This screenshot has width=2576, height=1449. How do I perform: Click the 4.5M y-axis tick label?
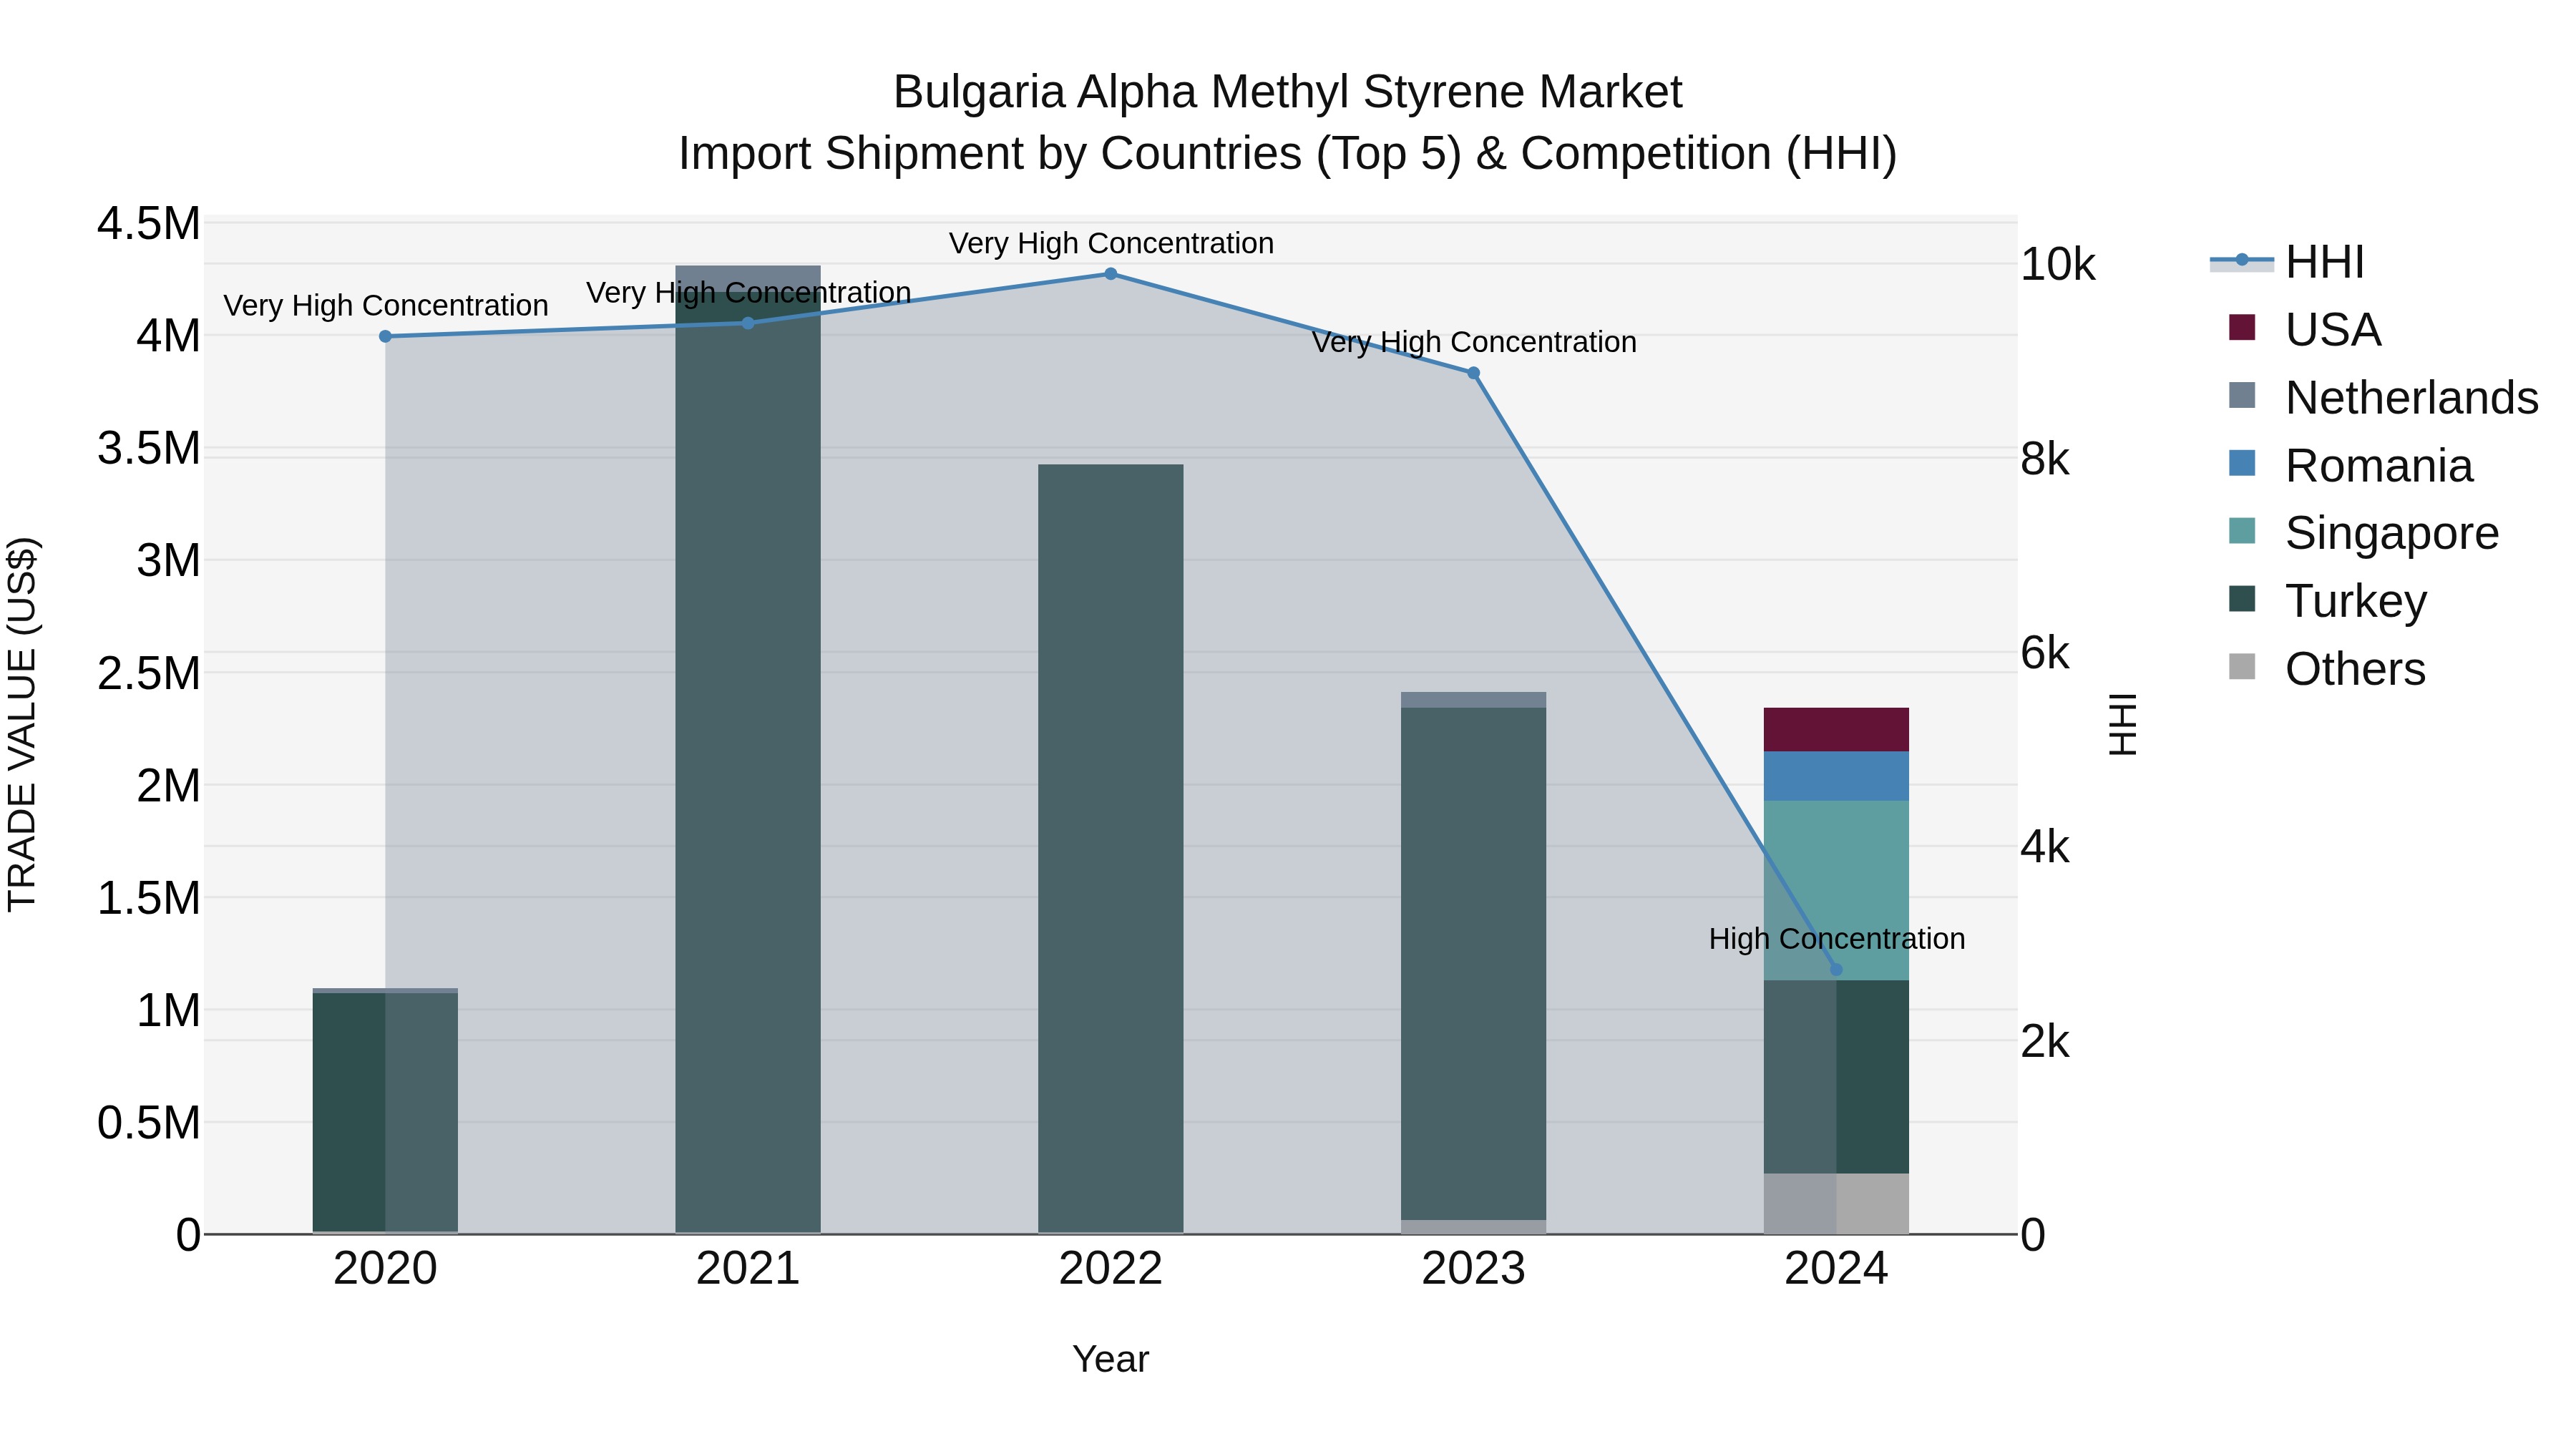click(149, 224)
